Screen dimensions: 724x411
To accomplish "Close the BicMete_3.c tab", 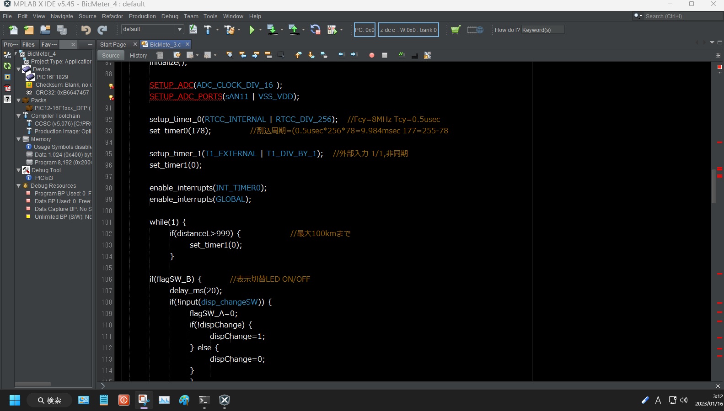I will 187,44.
